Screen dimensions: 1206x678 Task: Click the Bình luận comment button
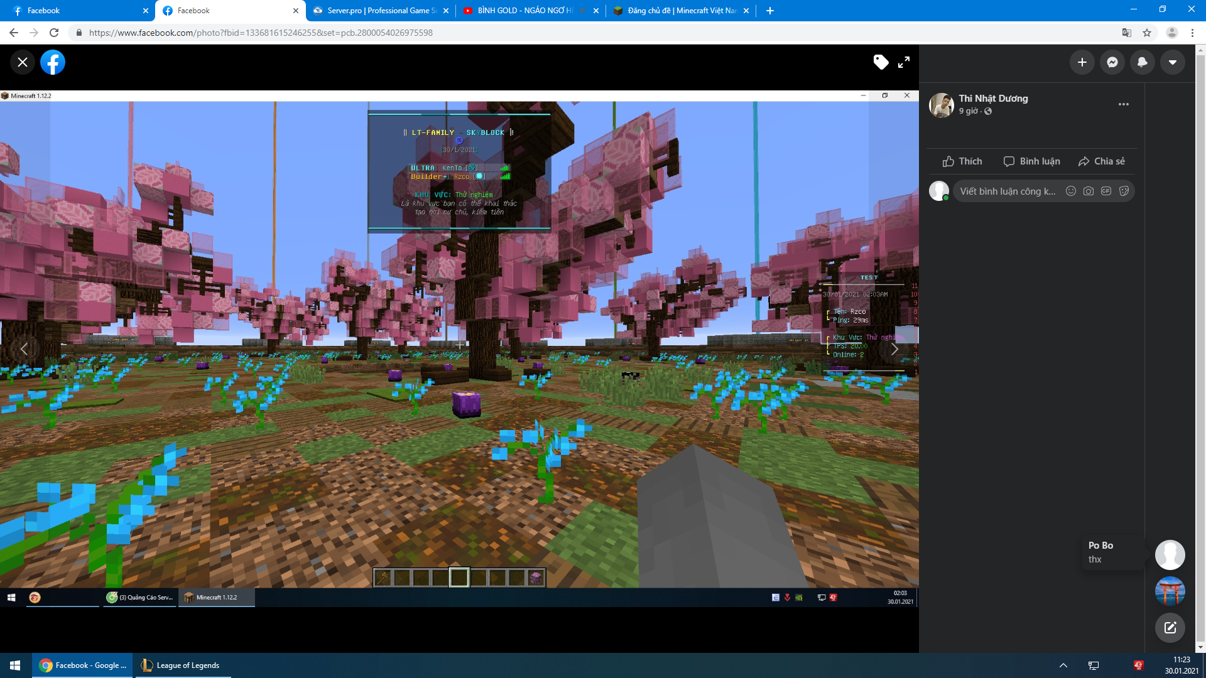tap(1031, 161)
